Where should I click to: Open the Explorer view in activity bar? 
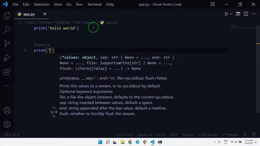(7, 15)
